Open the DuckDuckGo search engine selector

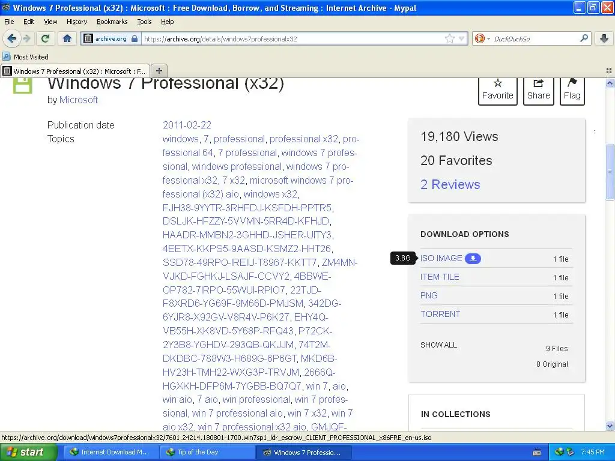point(482,38)
